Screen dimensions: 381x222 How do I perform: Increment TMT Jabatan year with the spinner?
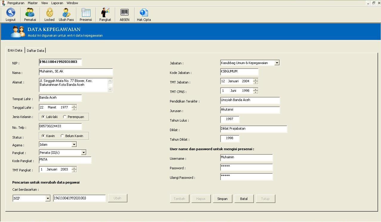(255, 80)
